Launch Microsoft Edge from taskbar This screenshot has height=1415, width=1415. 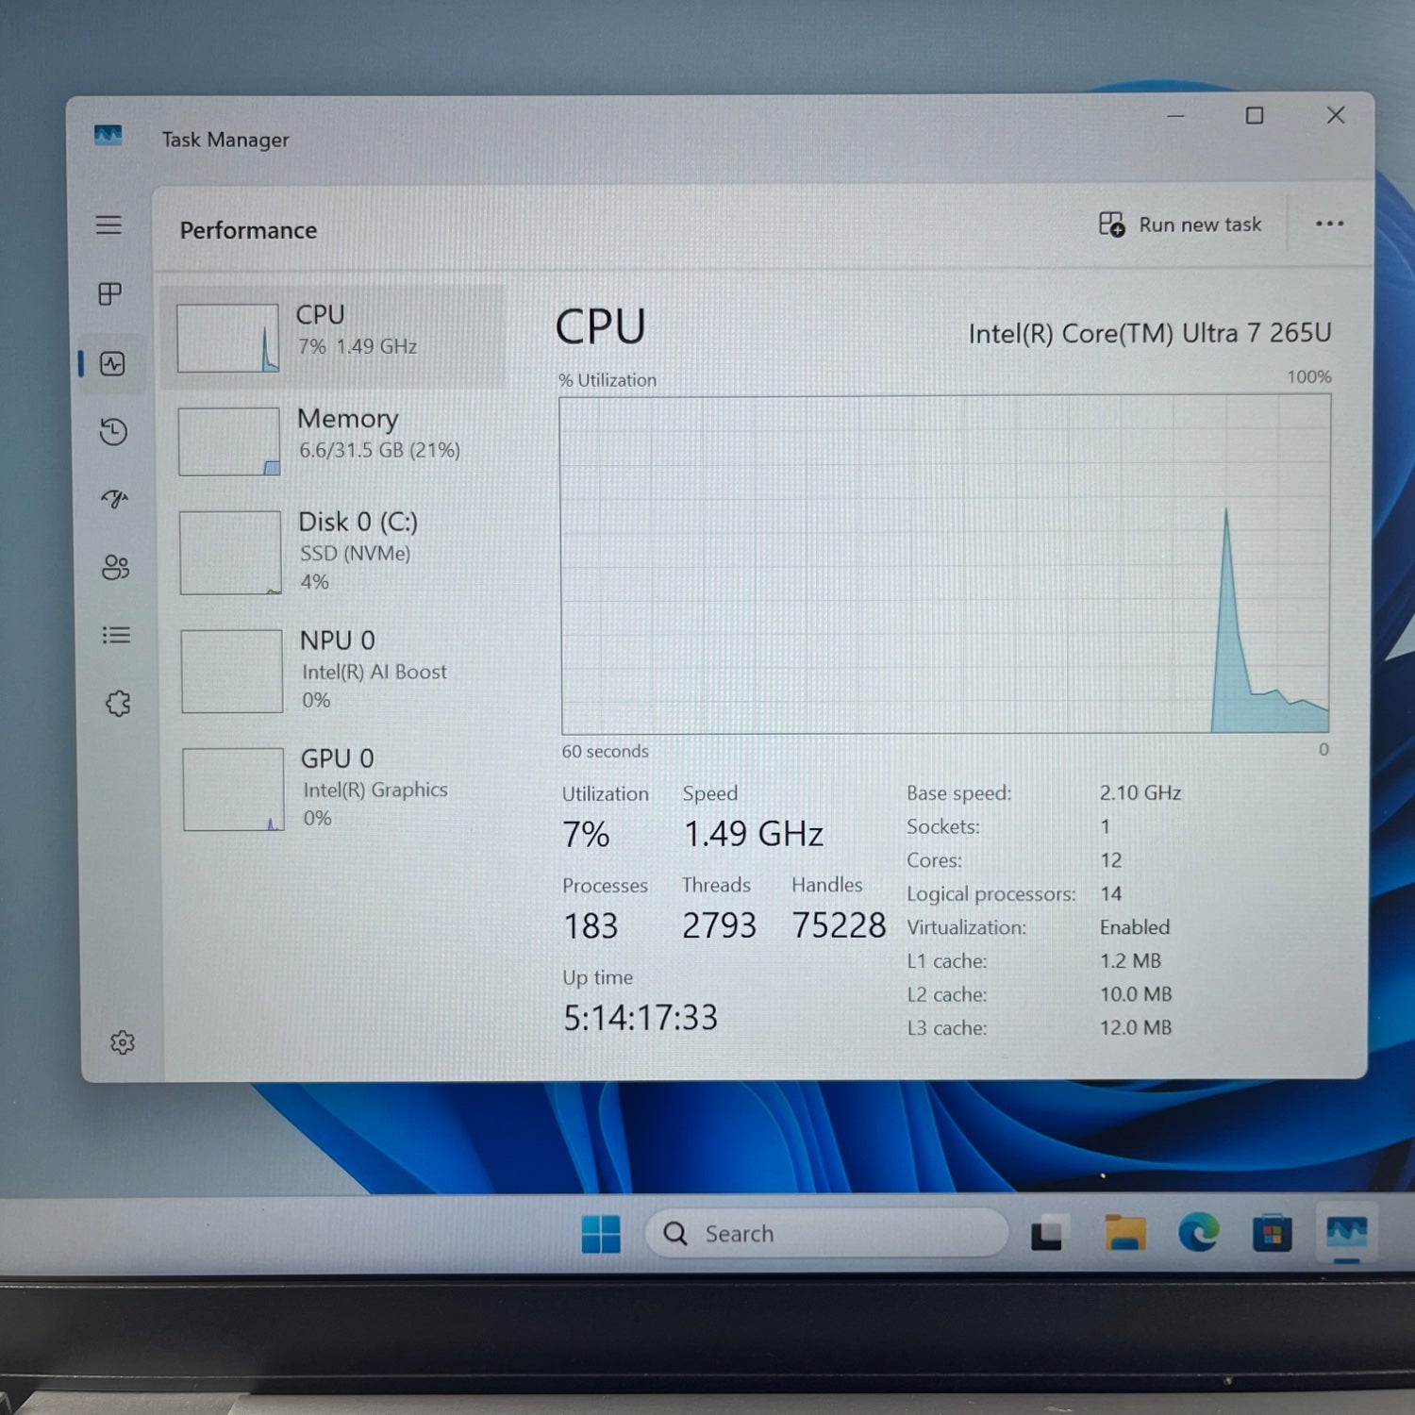tap(1198, 1233)
